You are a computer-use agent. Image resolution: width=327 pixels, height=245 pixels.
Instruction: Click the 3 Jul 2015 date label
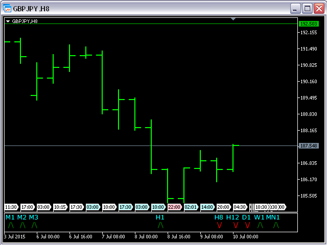(x=15, y=237)
